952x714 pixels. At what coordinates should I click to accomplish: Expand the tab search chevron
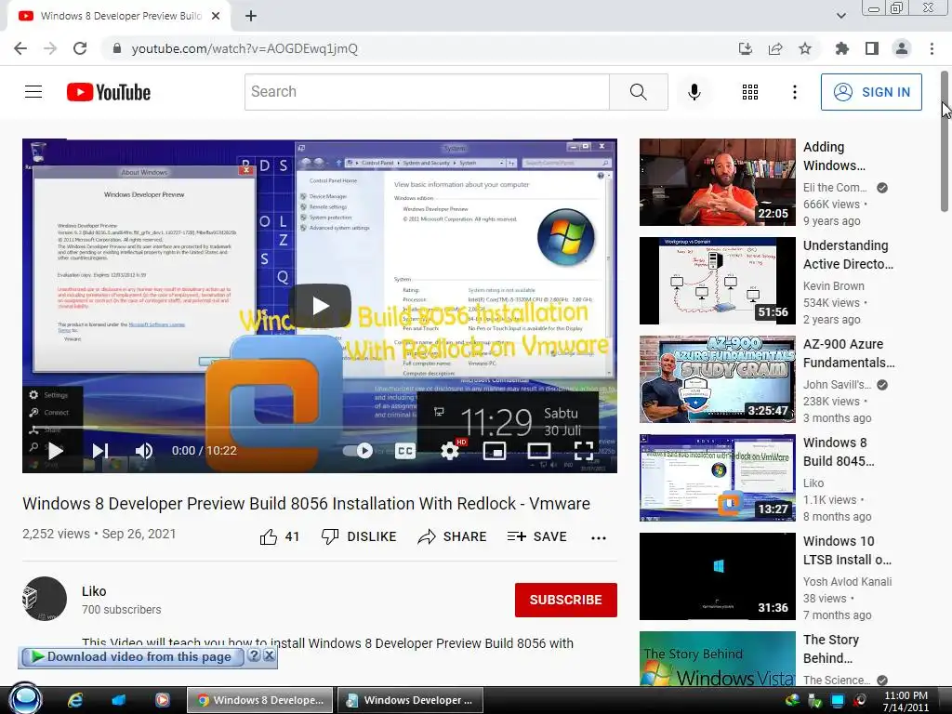click(x=840, y=17)
